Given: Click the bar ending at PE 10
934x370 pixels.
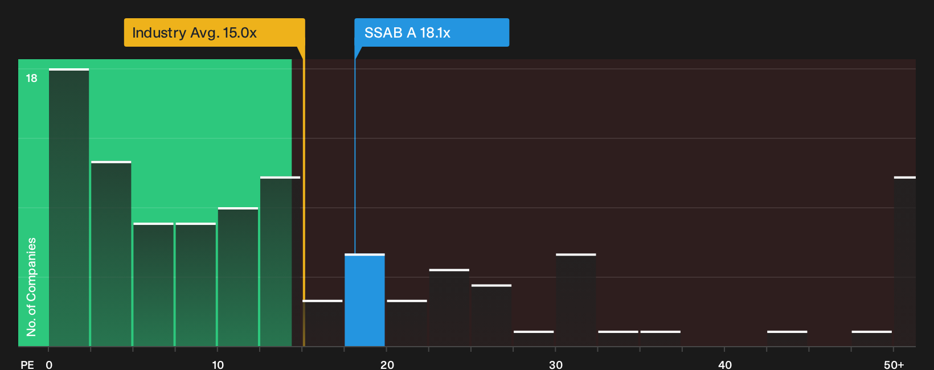Looking at the screenshot, I should [195, 285].
